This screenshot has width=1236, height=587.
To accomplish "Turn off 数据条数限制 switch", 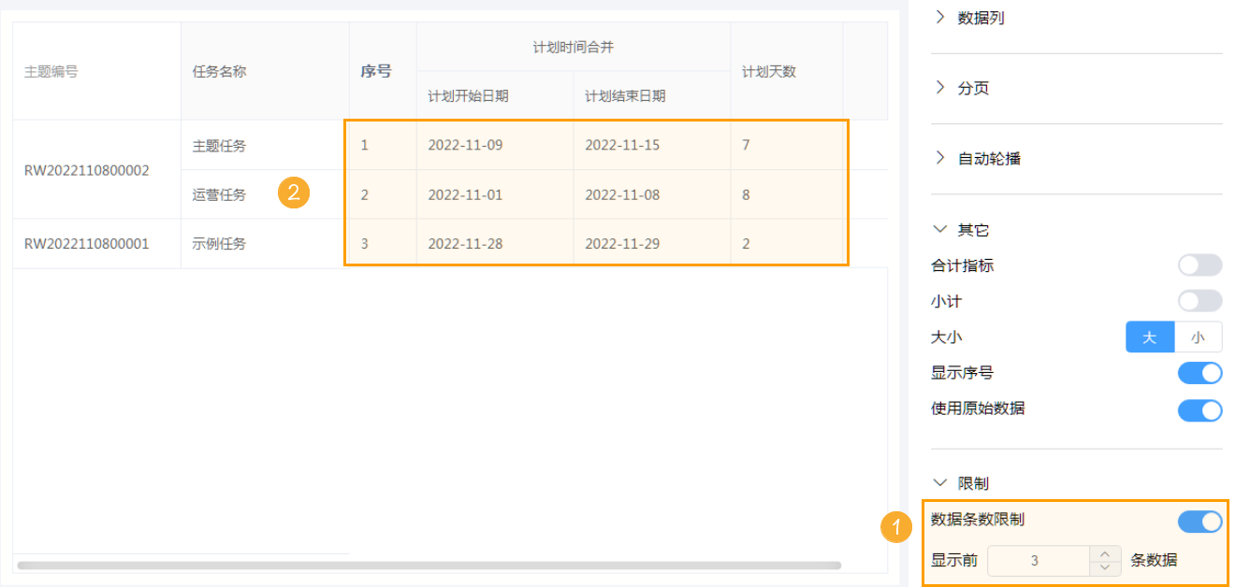I will coord(1199,522).
